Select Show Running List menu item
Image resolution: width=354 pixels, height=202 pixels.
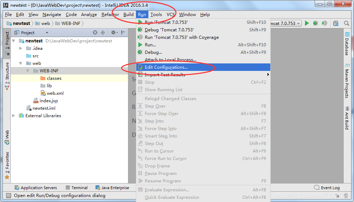[x=203, y=89]
